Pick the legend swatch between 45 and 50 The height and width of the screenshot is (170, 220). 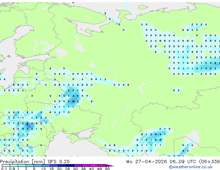coord(102,165)
